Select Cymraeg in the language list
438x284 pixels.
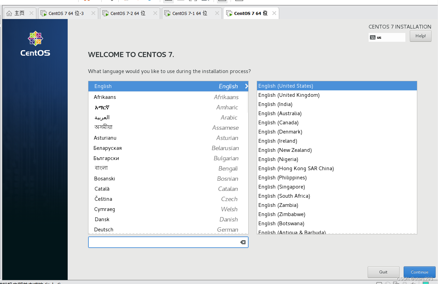coord(168,209)
